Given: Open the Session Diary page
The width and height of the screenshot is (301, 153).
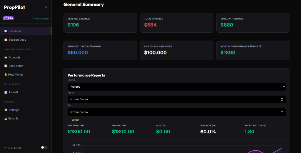Looking at the screenshot, I should pos(26,40).
